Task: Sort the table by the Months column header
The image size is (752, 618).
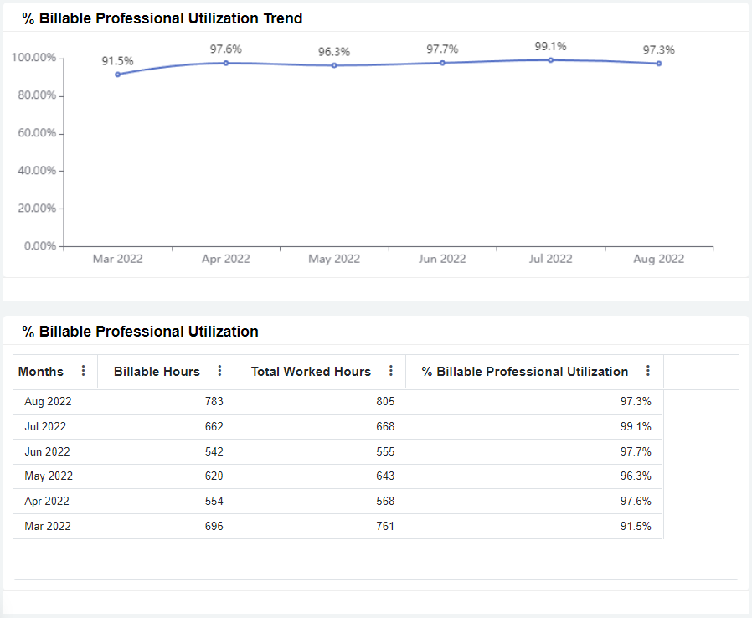Action: tap(44, 371)
